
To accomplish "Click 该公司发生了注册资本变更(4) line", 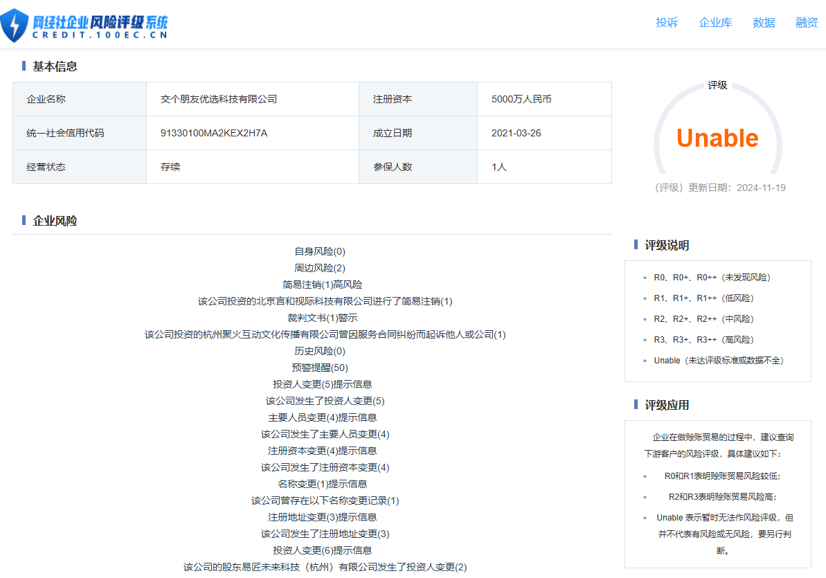I will [325, 467].
